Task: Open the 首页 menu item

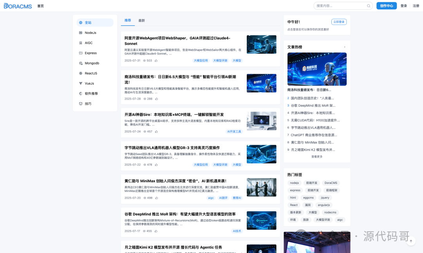Action: (41, 6)
